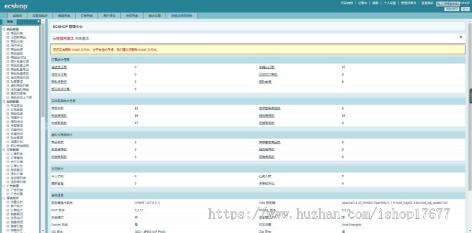Screen dimensions: 472x233
Task: Open 添加新商品 in the sidebar tree
Action: [x=18, y=37]
